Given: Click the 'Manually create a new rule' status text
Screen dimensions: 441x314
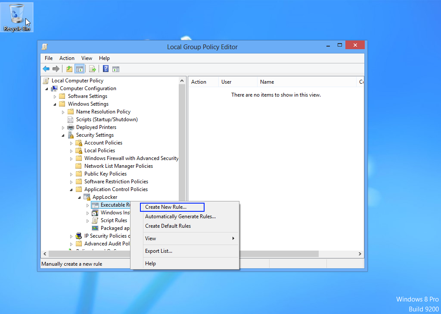Looking at the screenshot, I should 72,264.
